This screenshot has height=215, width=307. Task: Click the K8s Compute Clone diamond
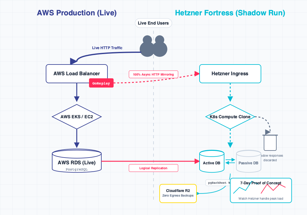click(230, 117)
